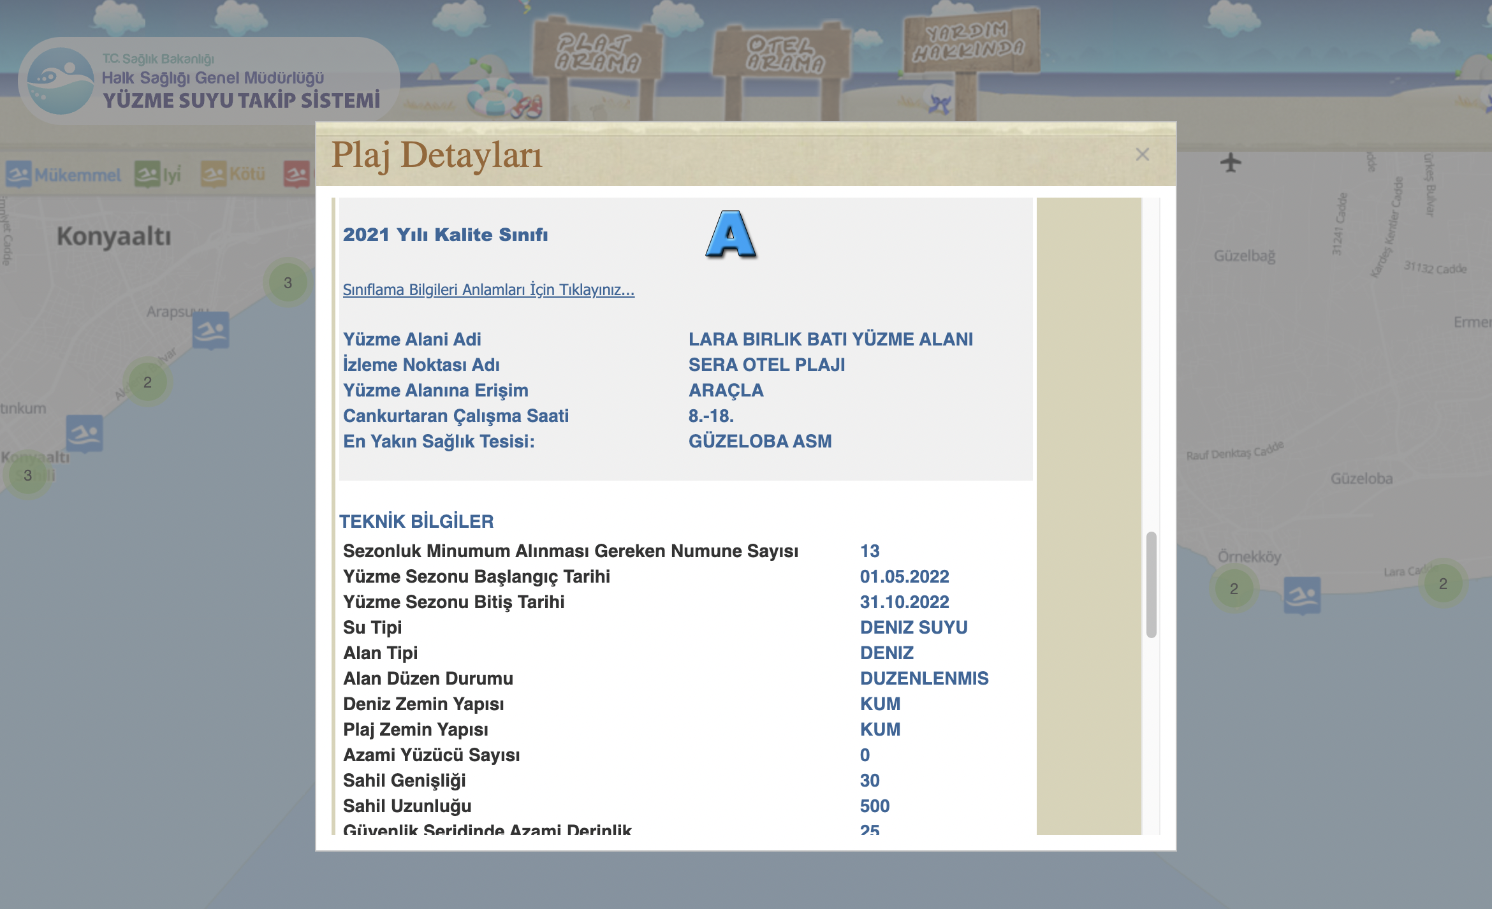Expand the cluster of 3 near Konyaaltı Sahili
1492x909 pixels.
[x=27, y=475]
